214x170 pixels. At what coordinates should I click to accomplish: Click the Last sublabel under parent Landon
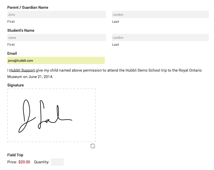click(x=116, y=22)
